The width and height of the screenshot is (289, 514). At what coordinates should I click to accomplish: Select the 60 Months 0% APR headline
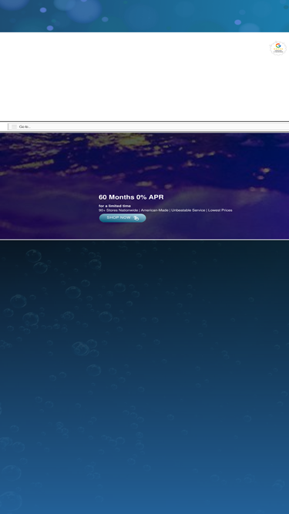tap(131, 197)
